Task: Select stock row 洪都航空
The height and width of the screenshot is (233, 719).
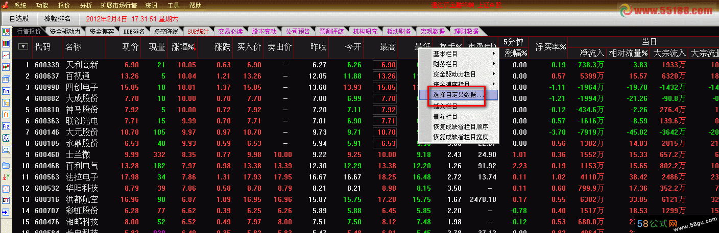Action: 82,199
